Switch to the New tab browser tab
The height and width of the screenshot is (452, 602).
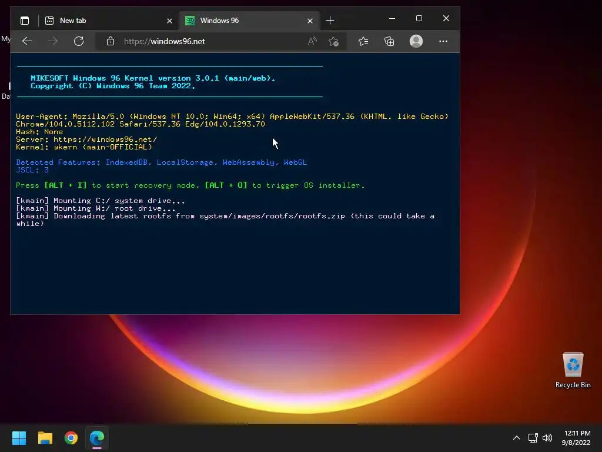[x=108, y=21]
